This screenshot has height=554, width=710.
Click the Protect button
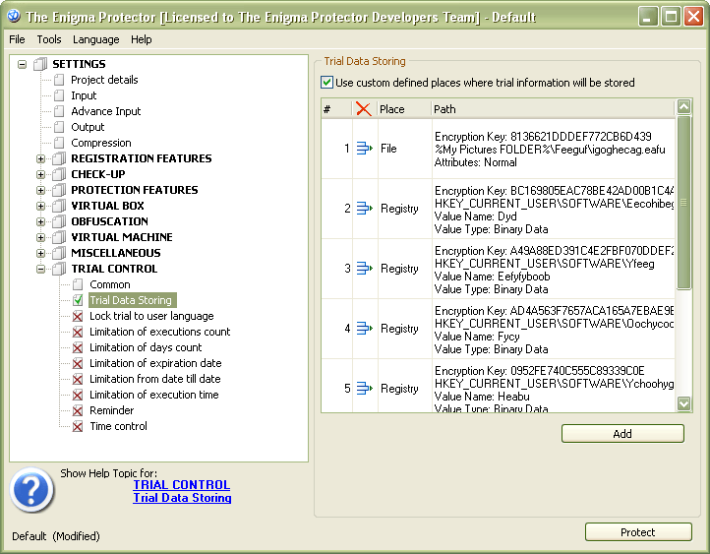[638, 531]
